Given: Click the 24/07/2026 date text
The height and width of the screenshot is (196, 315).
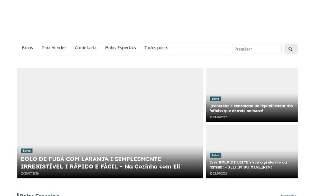Looking at the screenshot, I should 220,117.
